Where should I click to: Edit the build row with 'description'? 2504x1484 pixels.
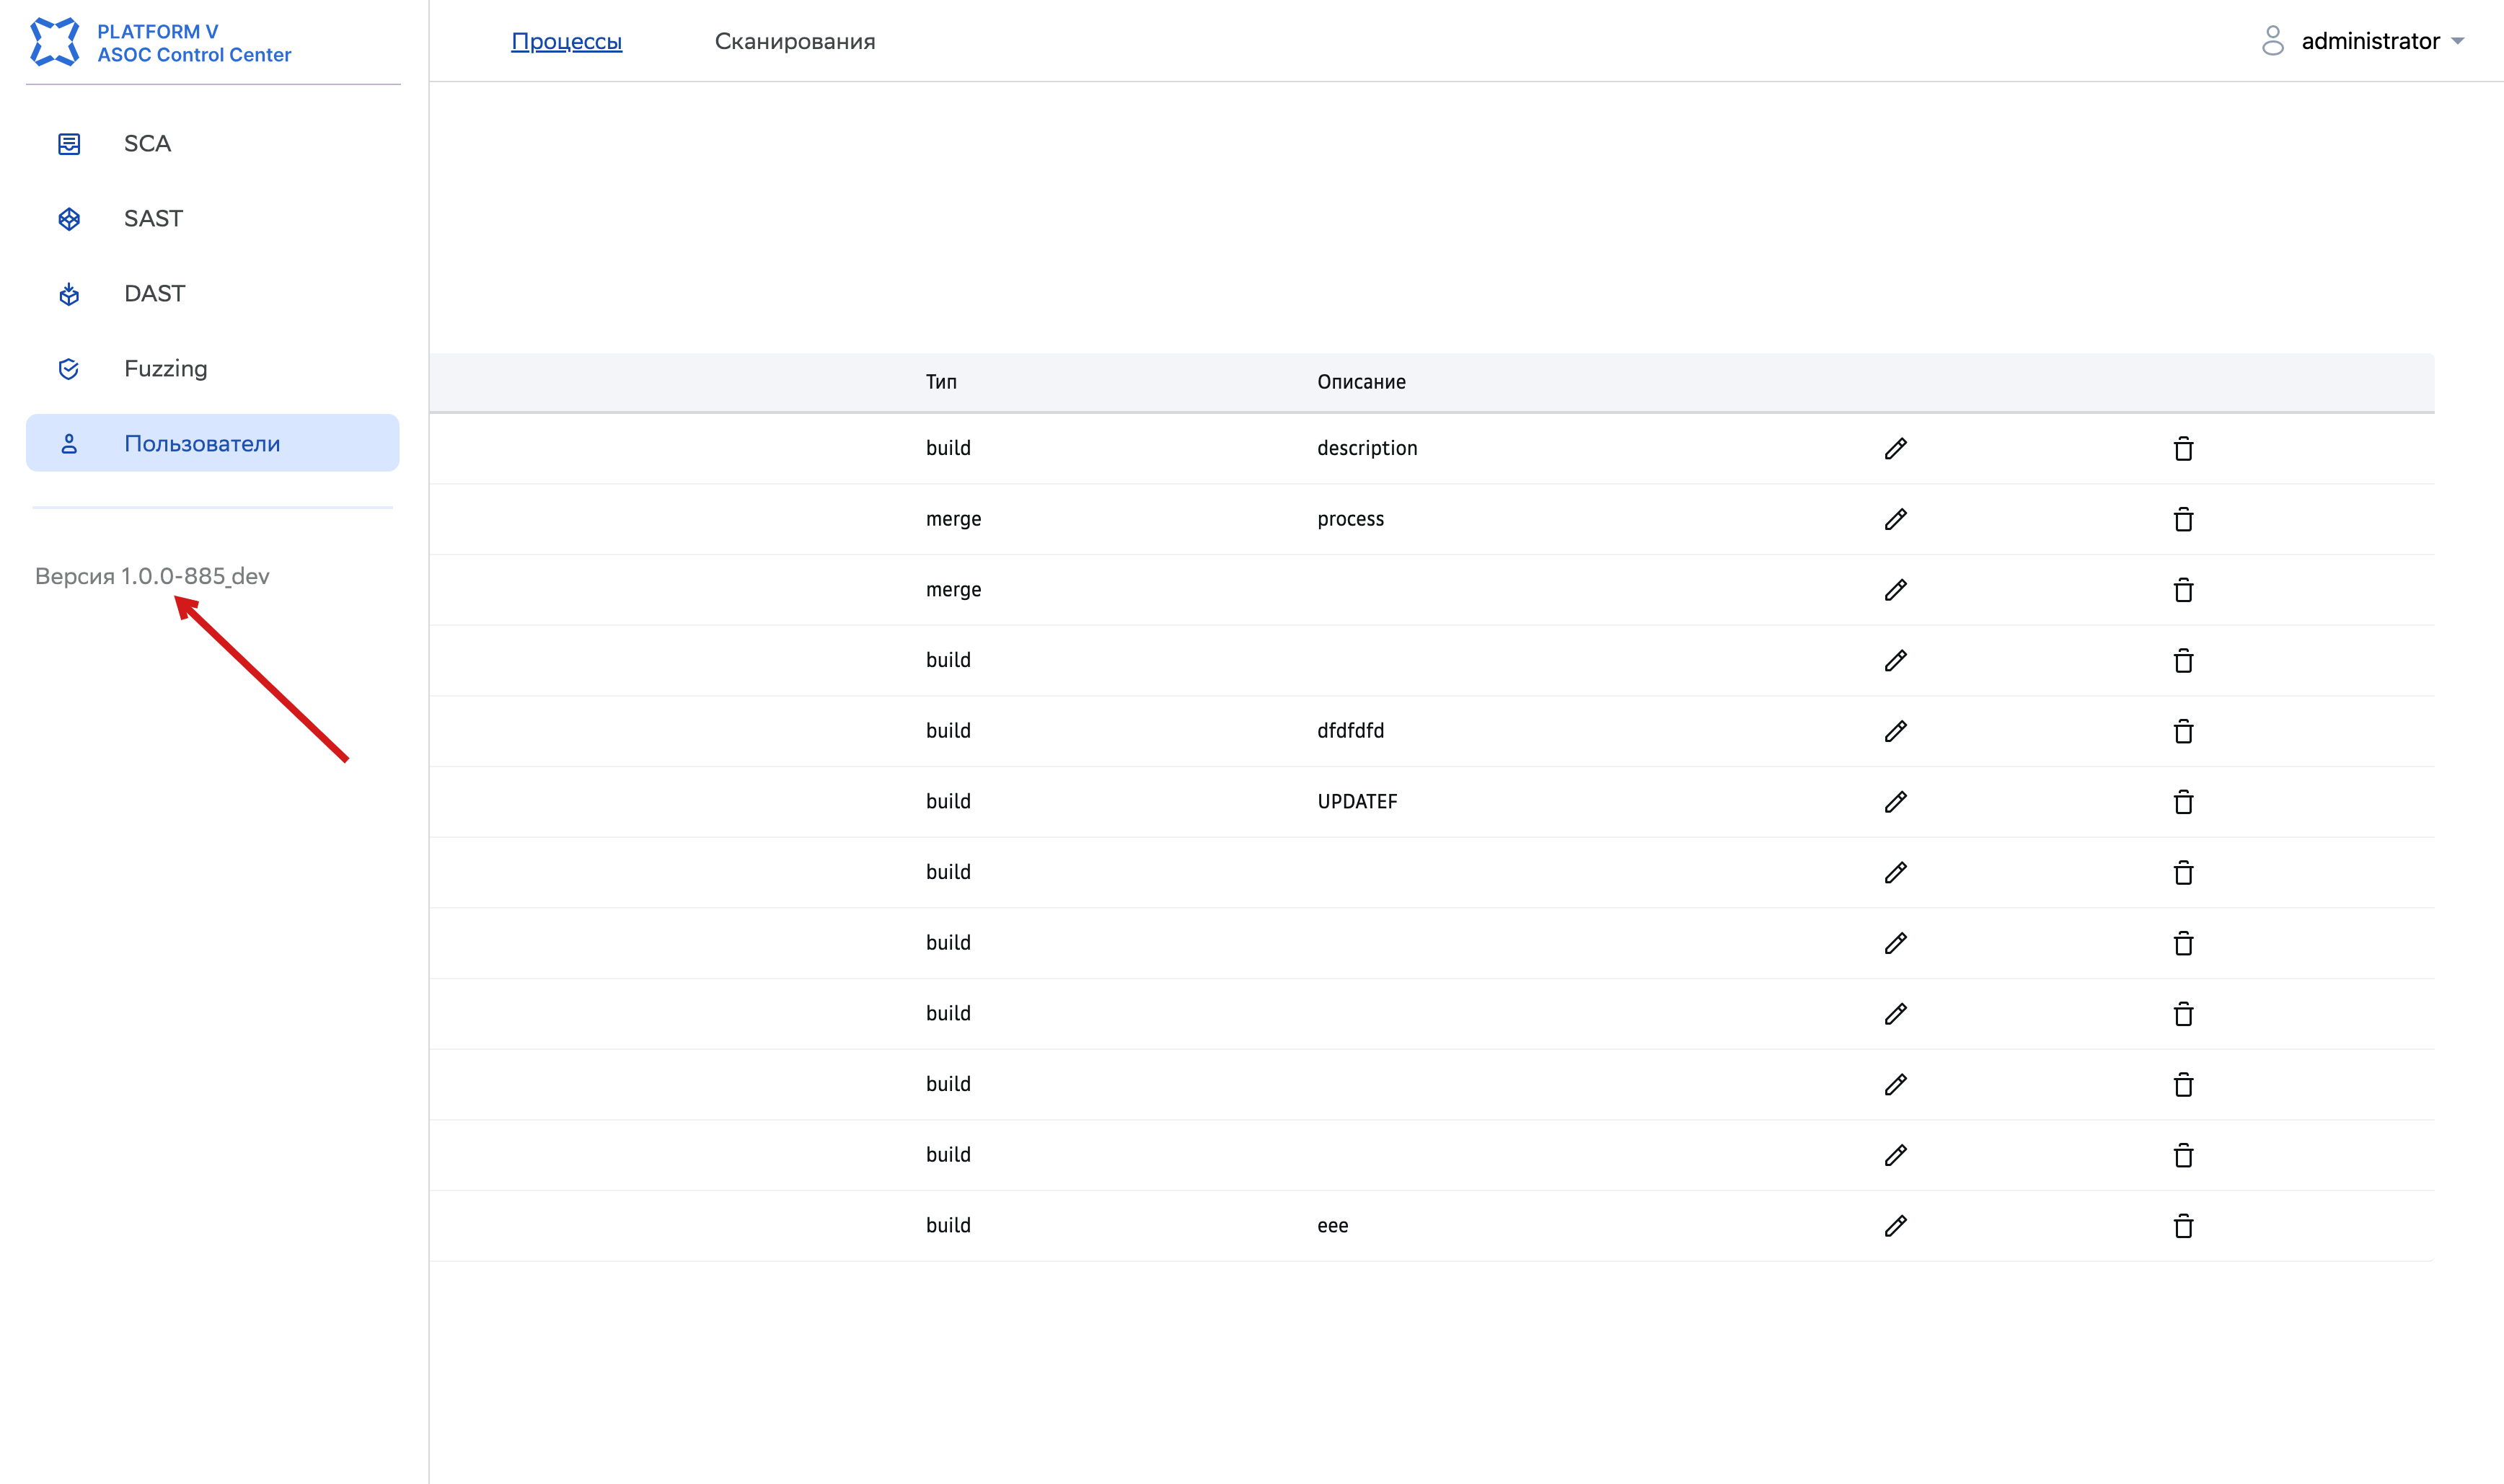click(1895, 448)
